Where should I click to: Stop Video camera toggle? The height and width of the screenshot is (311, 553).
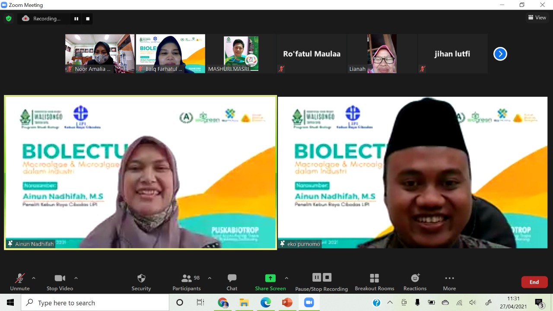[x=60, y=282]
